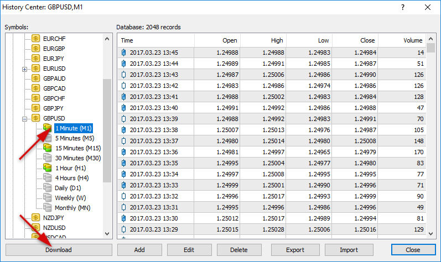Click the Delete button
The image size is (441, 262).
(x=239, y=250)
